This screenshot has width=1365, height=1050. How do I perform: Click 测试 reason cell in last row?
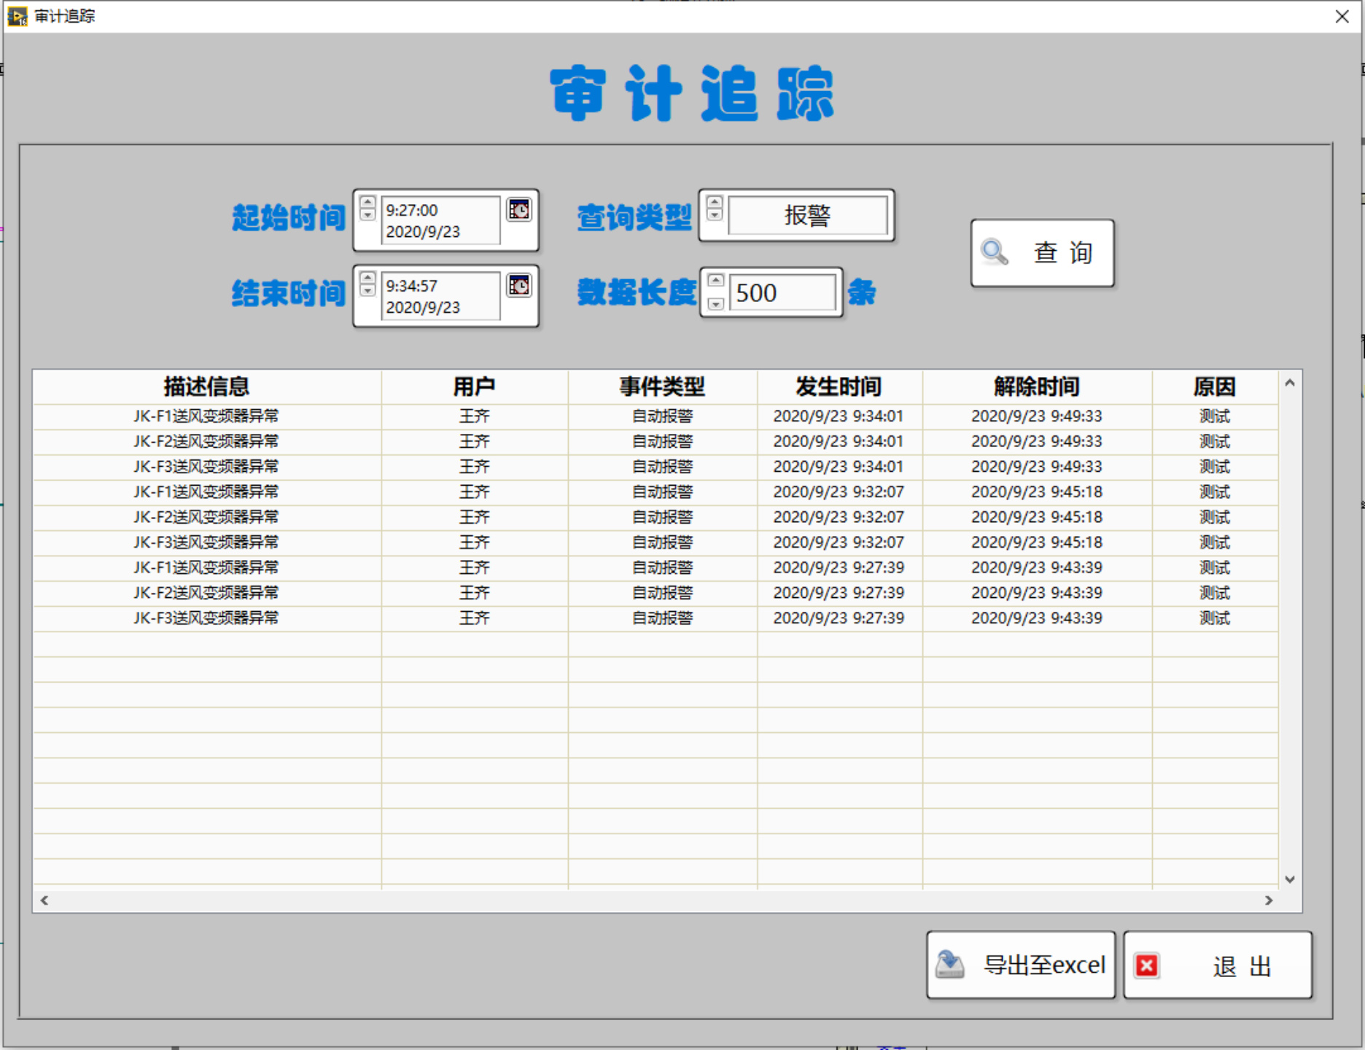click(1216, 618)
